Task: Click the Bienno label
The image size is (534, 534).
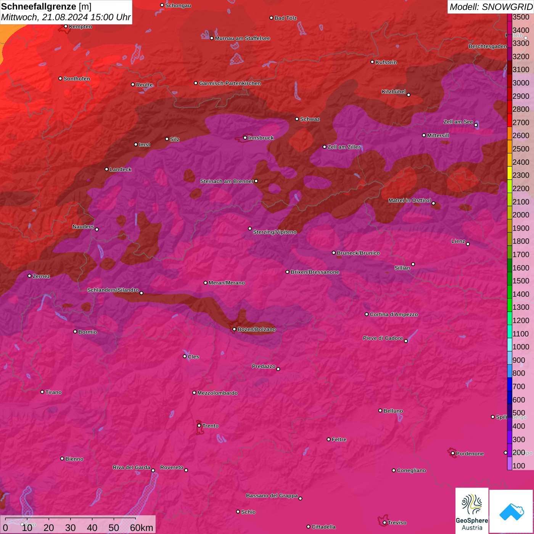Action: tap(74, 459)
